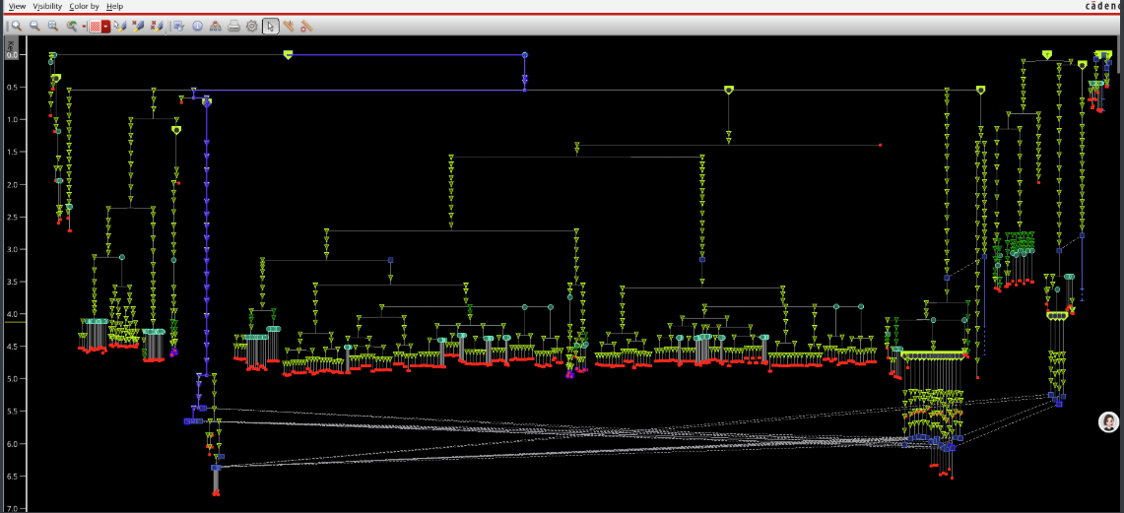Open the highlight color dropdown arrow
Image resolution: width=1124 pixels, height=513 pixels.
pos(106,27)
